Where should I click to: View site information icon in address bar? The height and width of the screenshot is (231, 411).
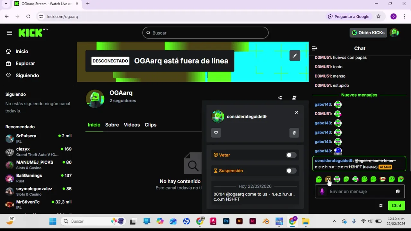41,16
